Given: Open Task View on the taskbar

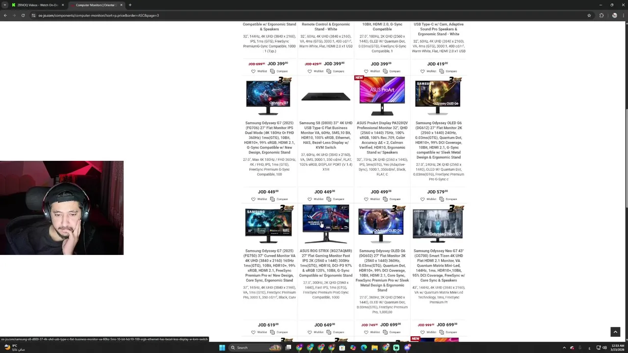Looking at the screenshot, I should point(288,348).
